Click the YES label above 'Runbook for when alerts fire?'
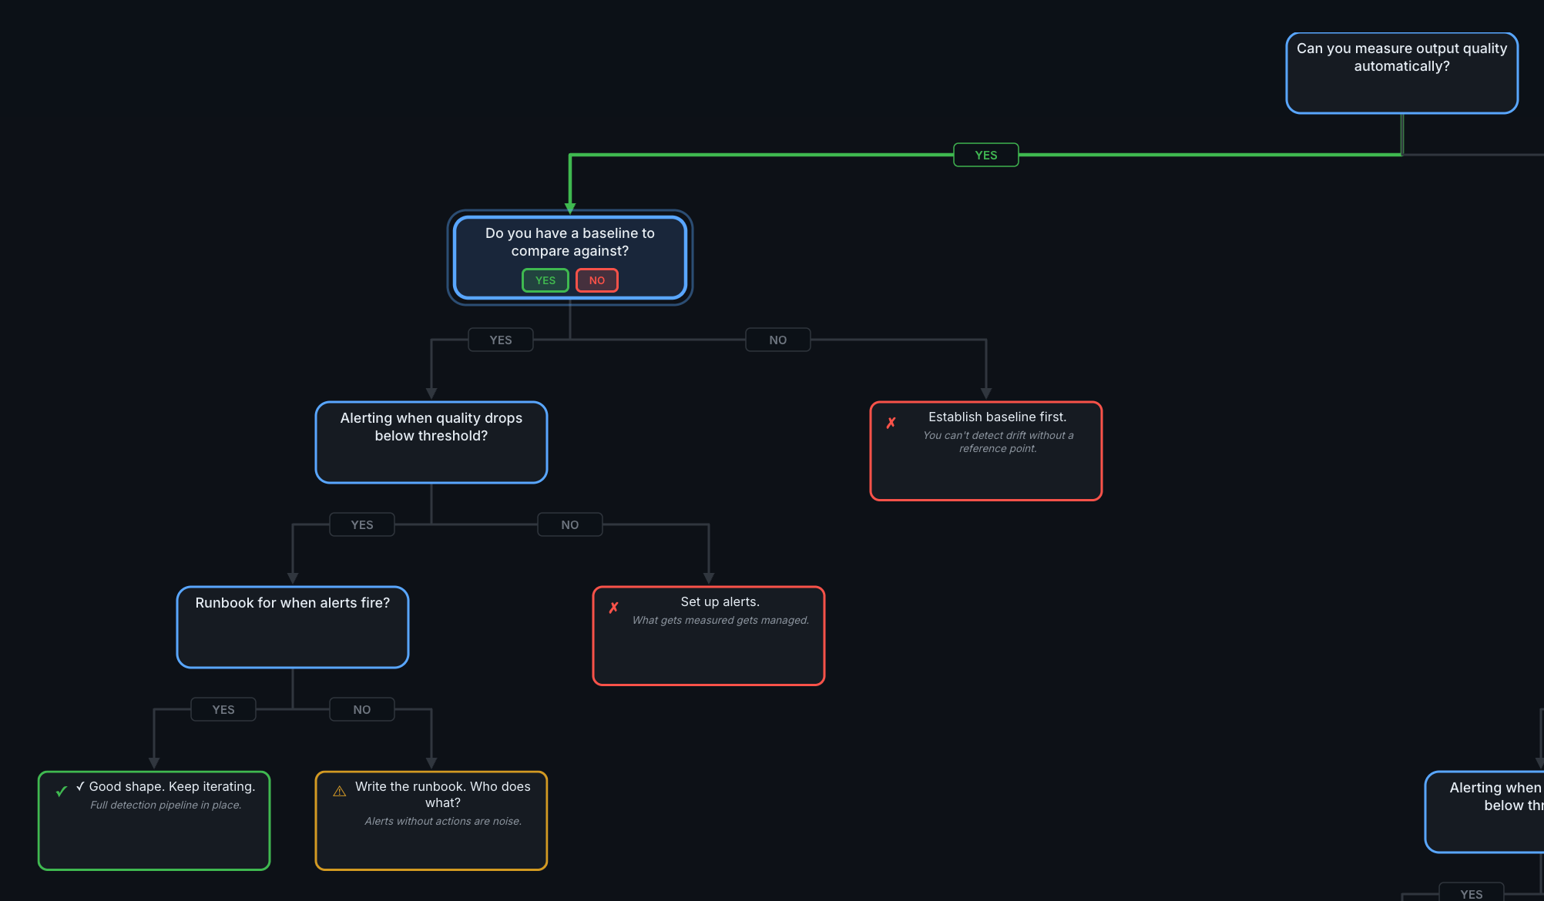 pyautogui.click(x=361, y=524)
